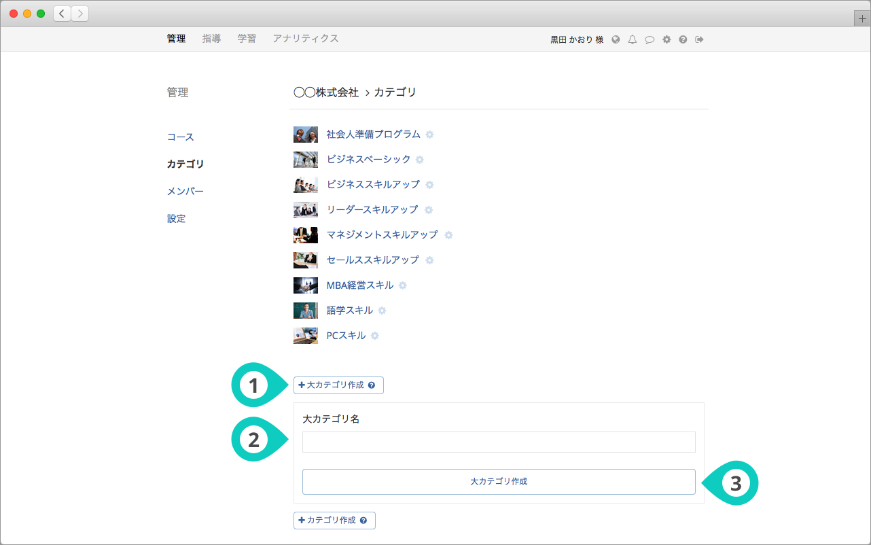Click the 語学スキル thumbnail image
The height and width of the screenshot is (545, 871).
pos(305,311)
